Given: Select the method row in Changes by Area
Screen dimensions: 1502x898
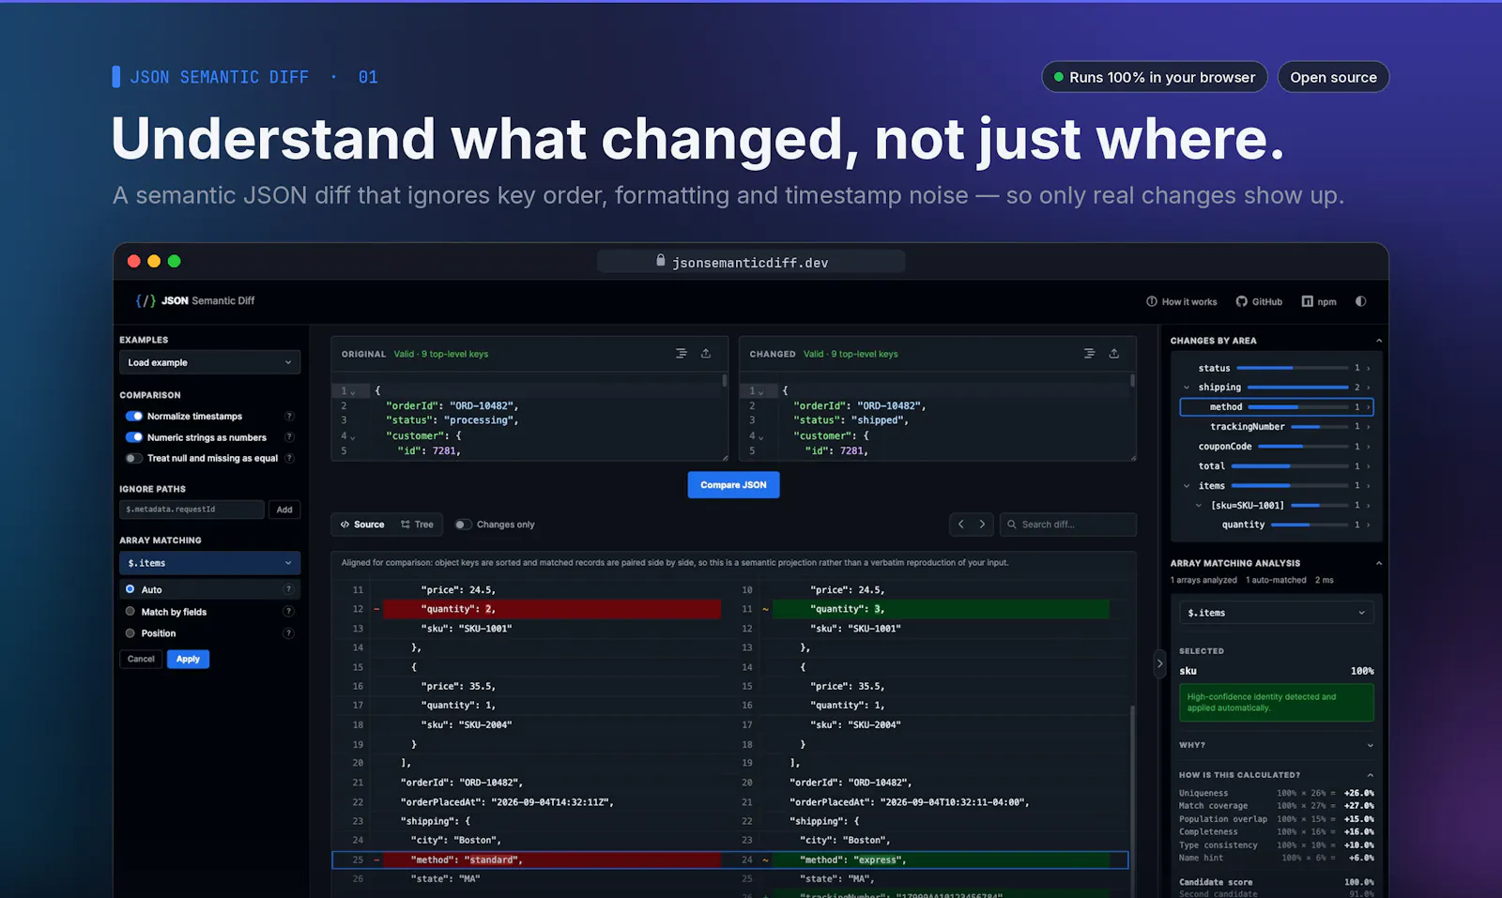Looking at the screenshot, I should coord(1277,407).
